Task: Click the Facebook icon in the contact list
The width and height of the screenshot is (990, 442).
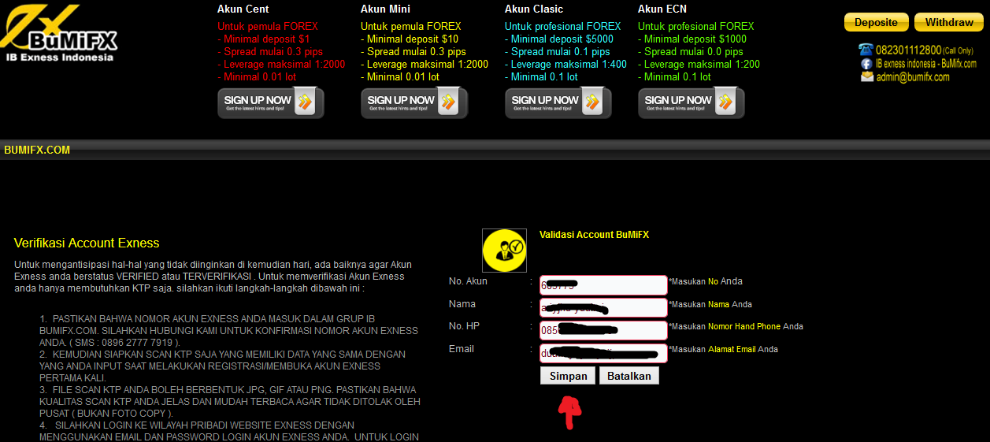Action: click(x=866, y=64)
